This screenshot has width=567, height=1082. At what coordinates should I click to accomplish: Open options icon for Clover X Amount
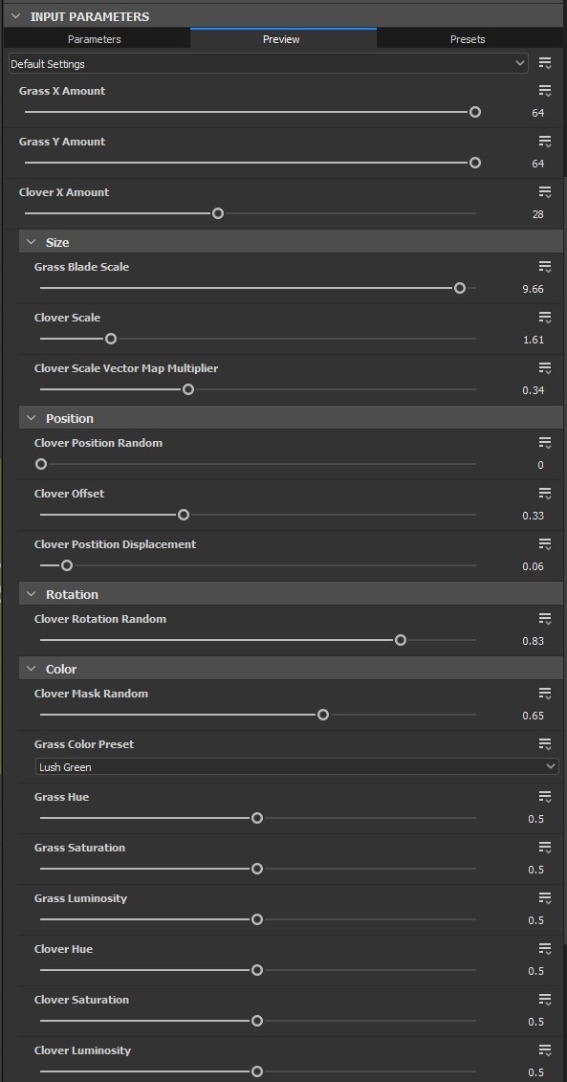coord(545,192)
